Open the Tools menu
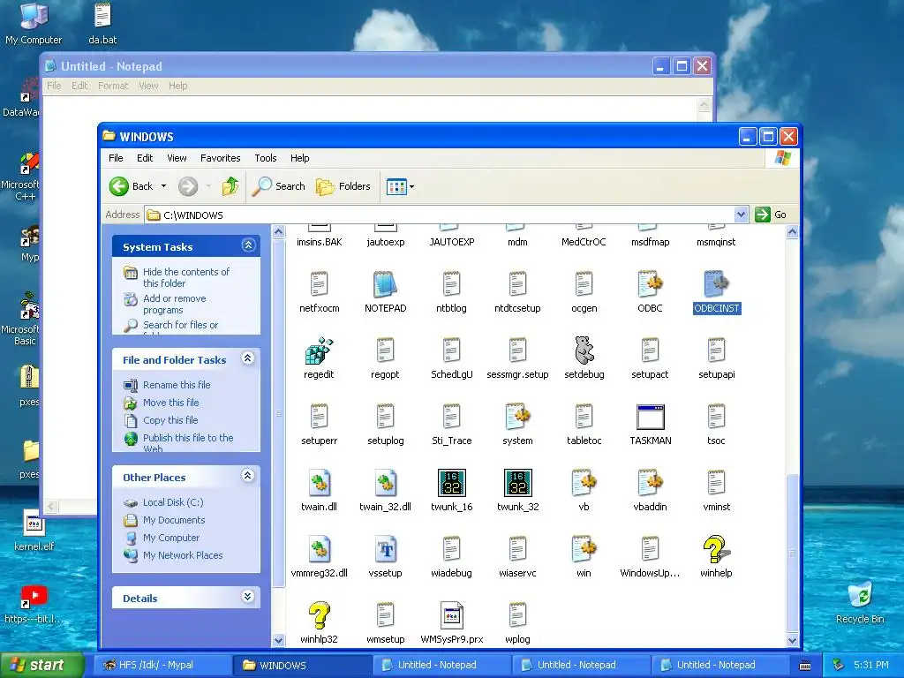The height and width of the screenshot is (678, 904). pos(266,158)
